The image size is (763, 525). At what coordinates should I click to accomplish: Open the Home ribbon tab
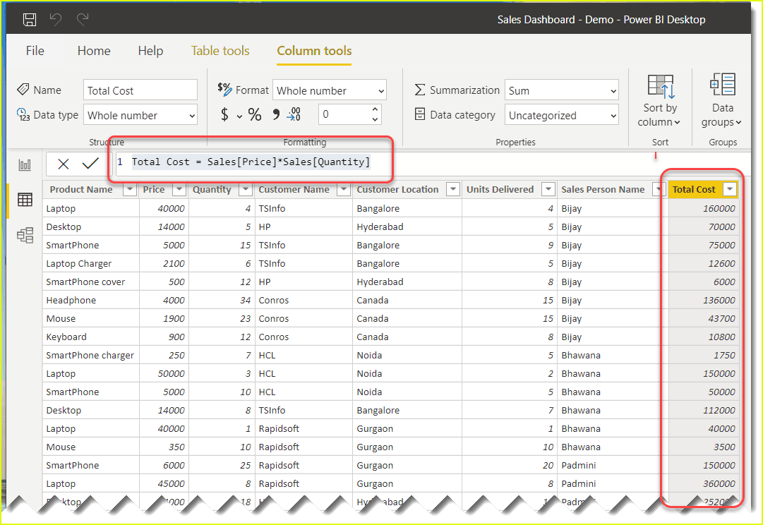[x=94, y=50]
